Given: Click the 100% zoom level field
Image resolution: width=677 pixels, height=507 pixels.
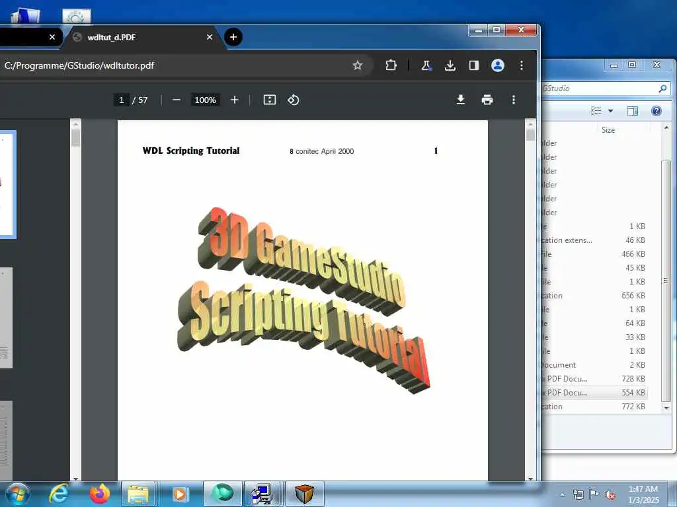Looking at the screenshot, I should coord(205,100).
